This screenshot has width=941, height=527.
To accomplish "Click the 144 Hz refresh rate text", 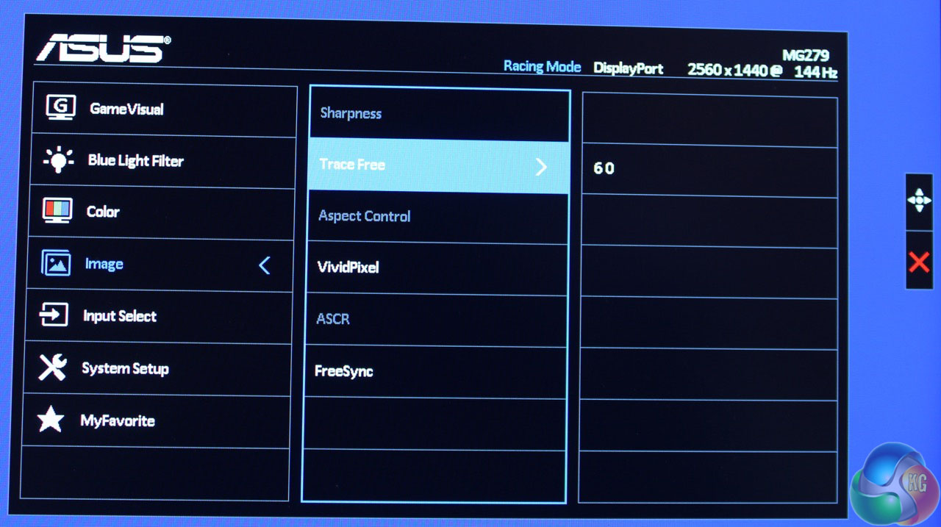I will 816,73.
